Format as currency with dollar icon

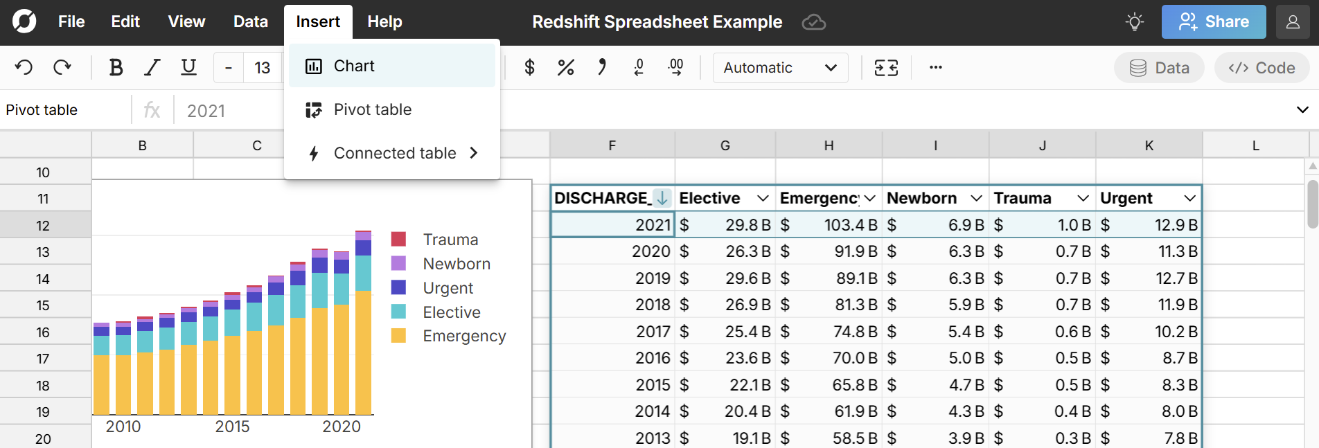529,67
